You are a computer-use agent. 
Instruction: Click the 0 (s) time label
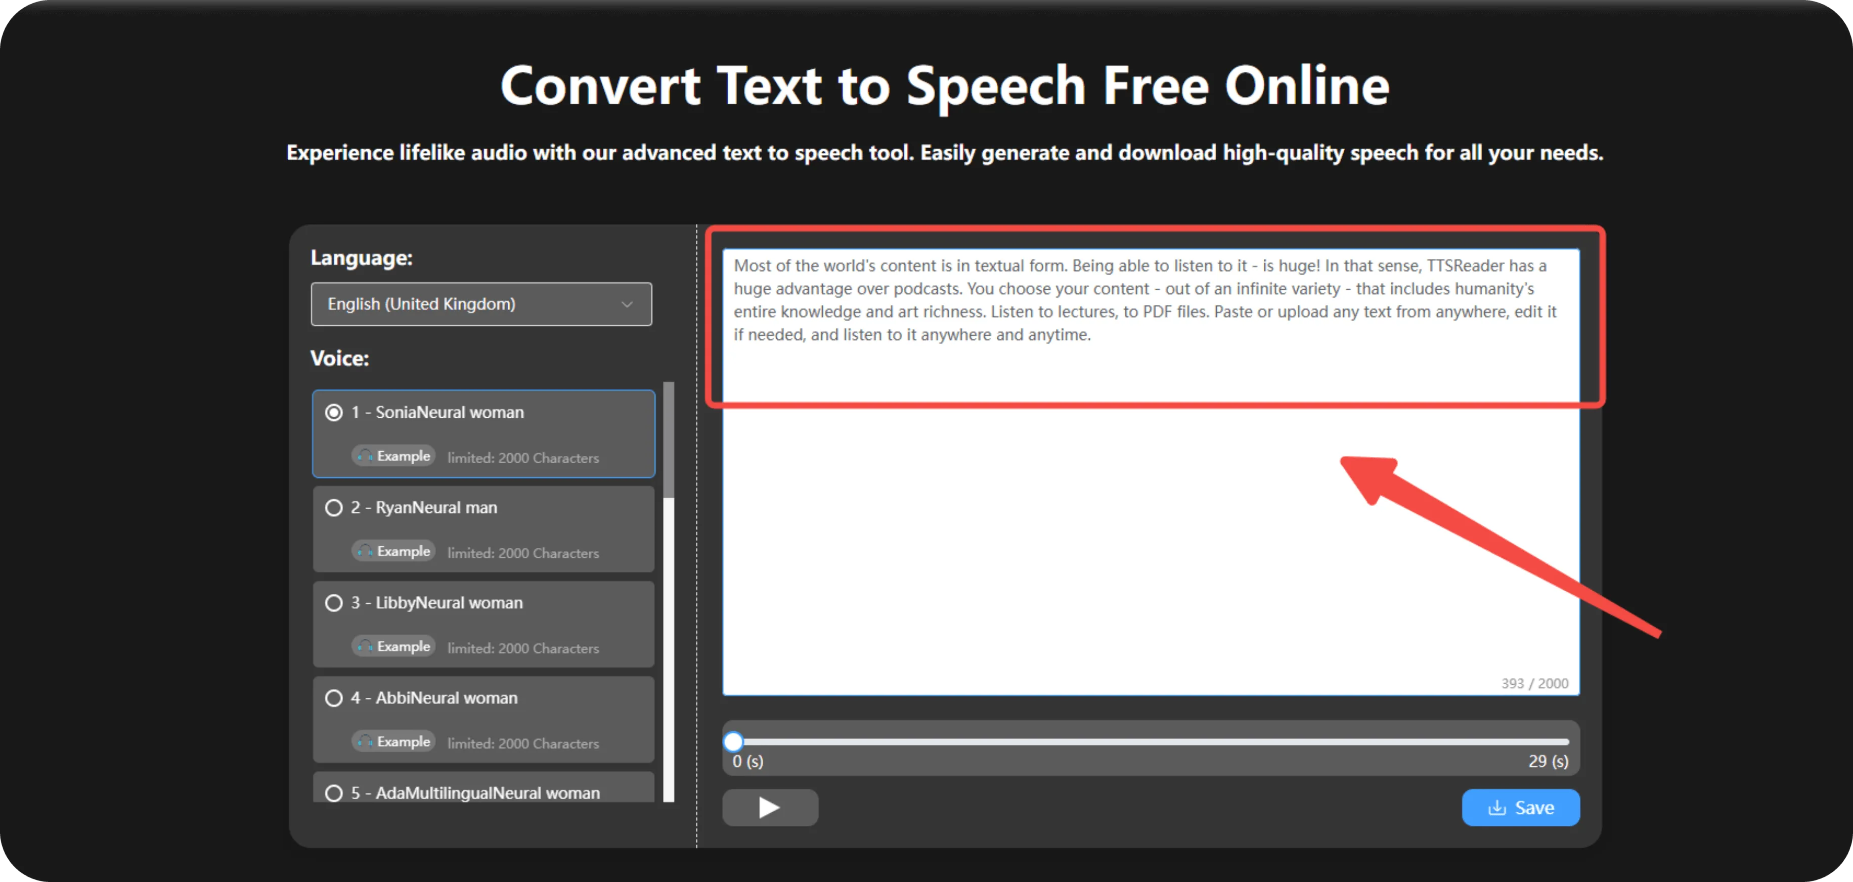tap(748, 761)
